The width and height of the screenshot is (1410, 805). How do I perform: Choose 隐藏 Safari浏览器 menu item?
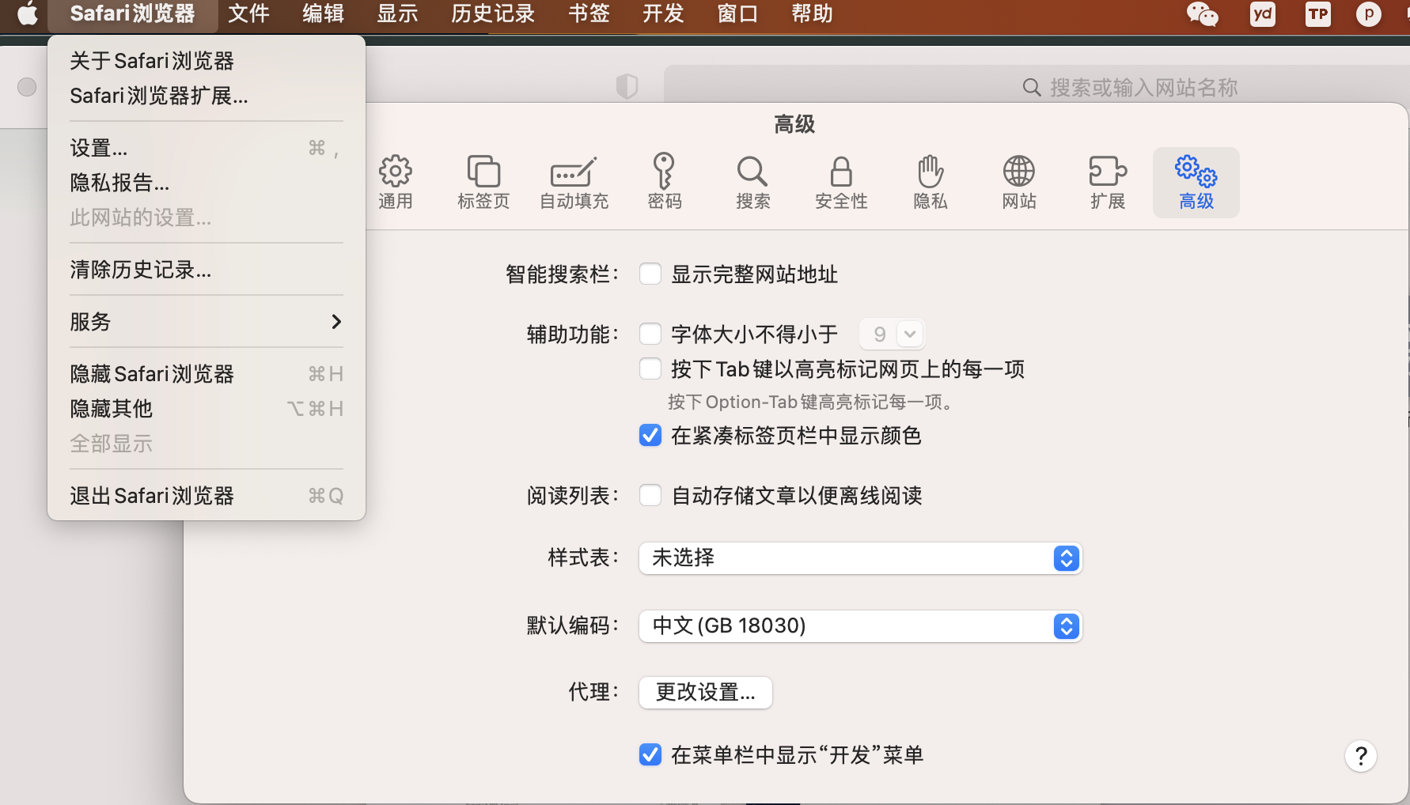[207, 374]
